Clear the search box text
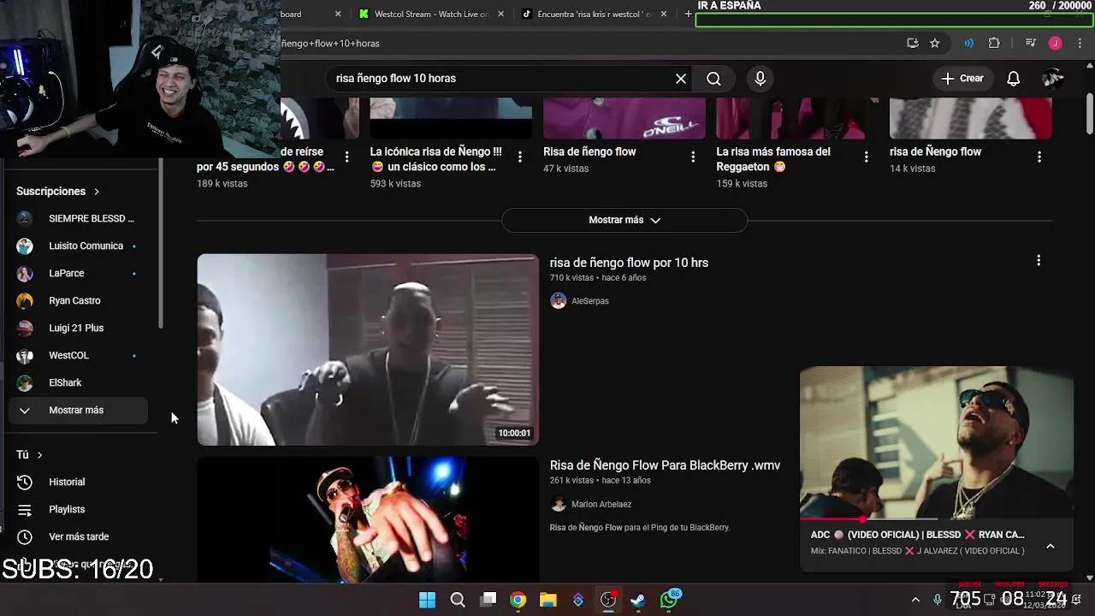The image size is (1095, 616). 681,79
